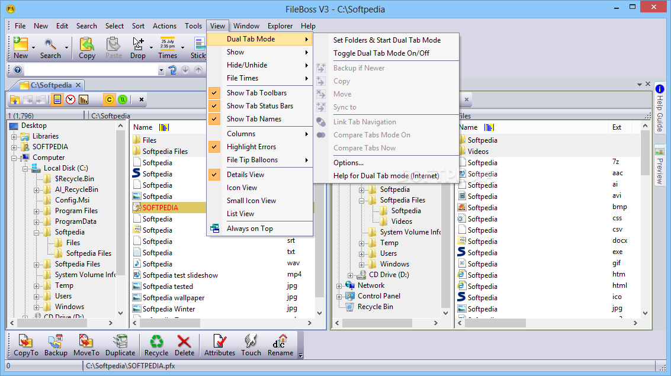Expand the Show submenu
671x376 pixels.
[x=260, y=52]
